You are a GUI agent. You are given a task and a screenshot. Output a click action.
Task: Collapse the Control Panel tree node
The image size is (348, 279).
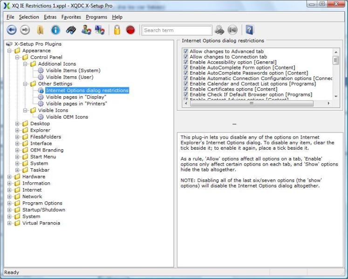coord(17,57)
